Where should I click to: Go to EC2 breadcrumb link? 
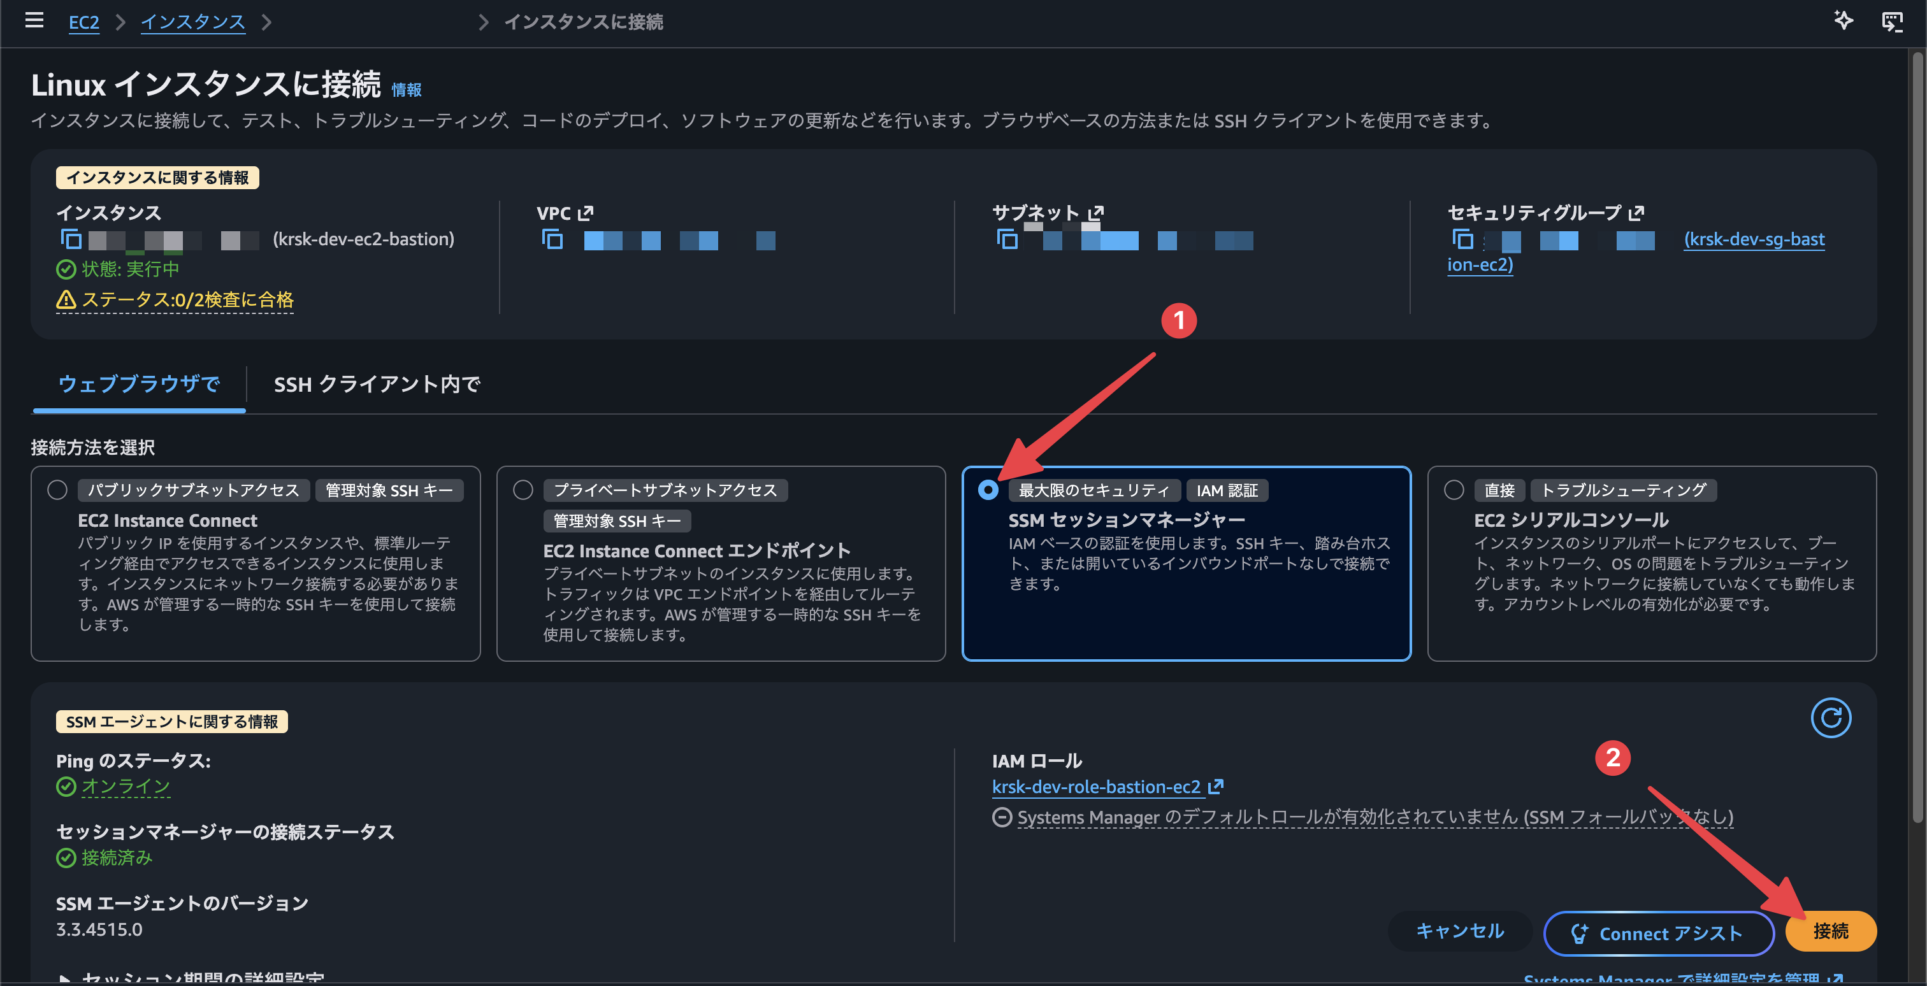83,22
